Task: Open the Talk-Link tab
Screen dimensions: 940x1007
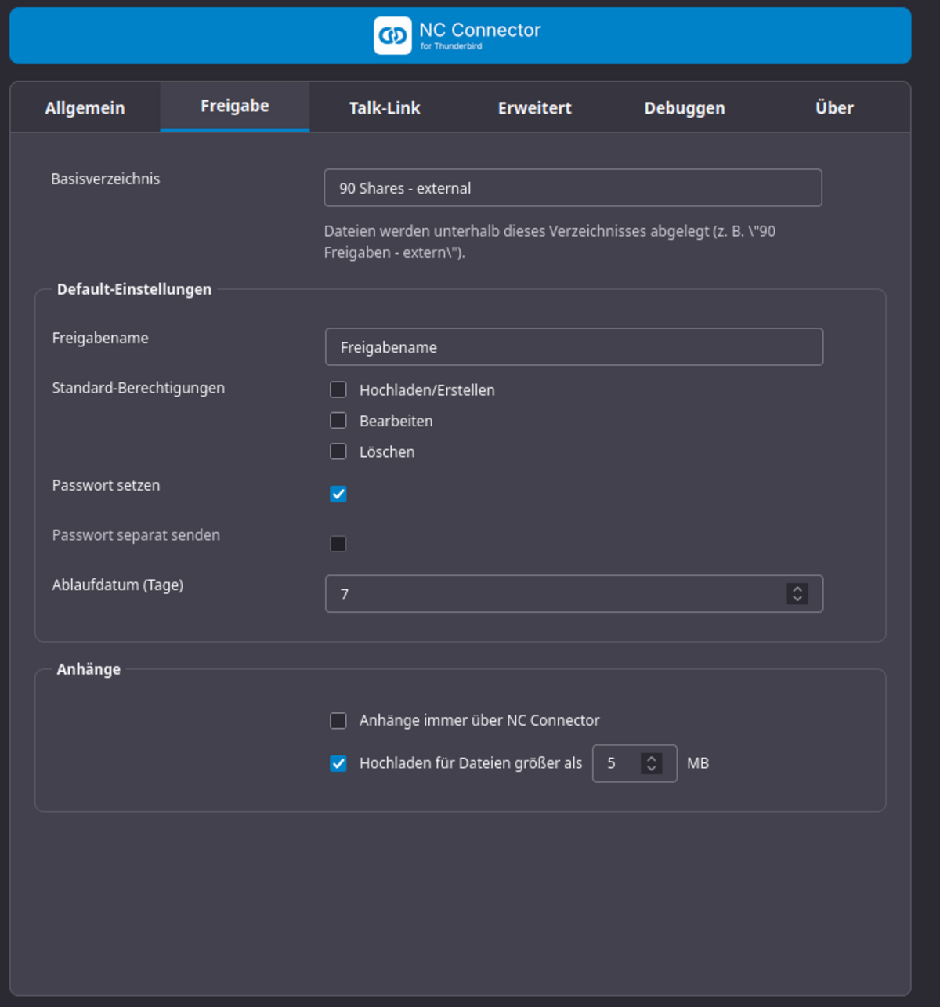Action: tap(385, 108)
